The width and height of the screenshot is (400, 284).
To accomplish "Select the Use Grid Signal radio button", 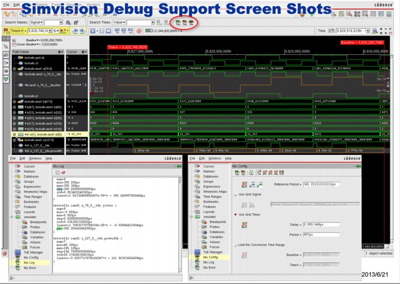I will 236,194.
